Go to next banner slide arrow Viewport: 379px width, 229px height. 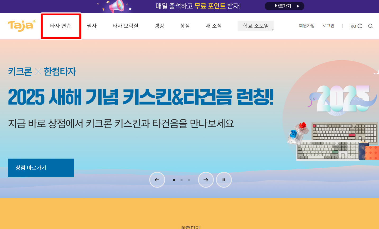point(206,180)
